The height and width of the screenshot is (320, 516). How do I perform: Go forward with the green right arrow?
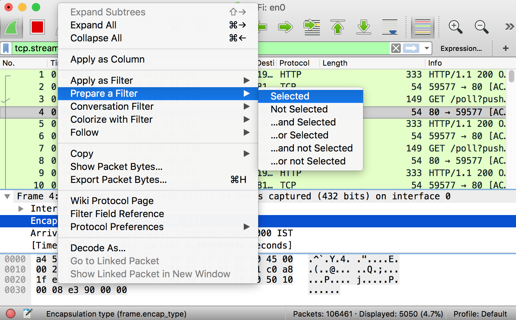pos(285,27)
